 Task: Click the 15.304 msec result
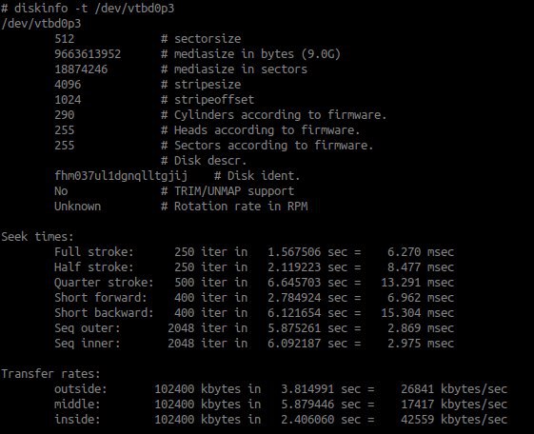[x=417, y=313]
